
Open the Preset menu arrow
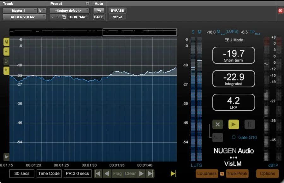pos(87,3)
